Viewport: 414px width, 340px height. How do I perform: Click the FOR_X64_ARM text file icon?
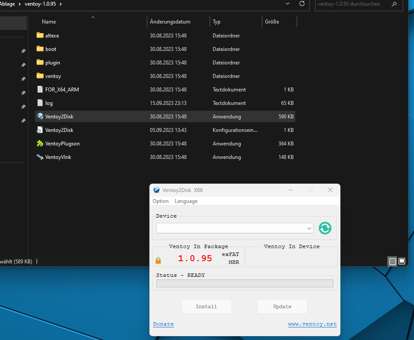[x=40, y=89]
